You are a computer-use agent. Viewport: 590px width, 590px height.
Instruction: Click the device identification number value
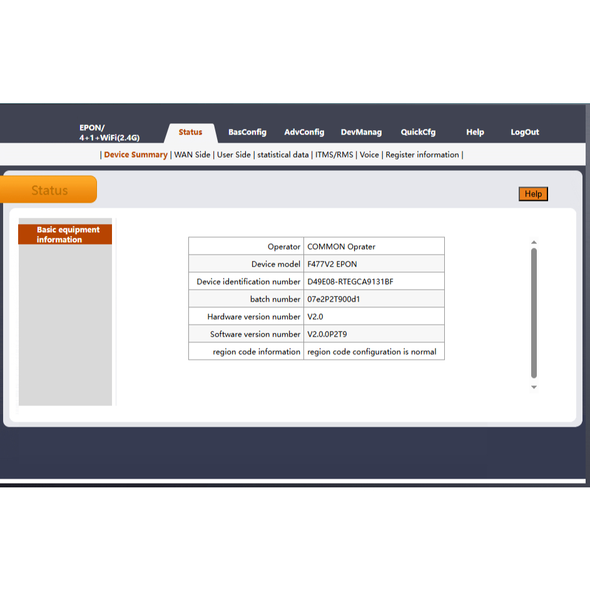tap(350, 282)
